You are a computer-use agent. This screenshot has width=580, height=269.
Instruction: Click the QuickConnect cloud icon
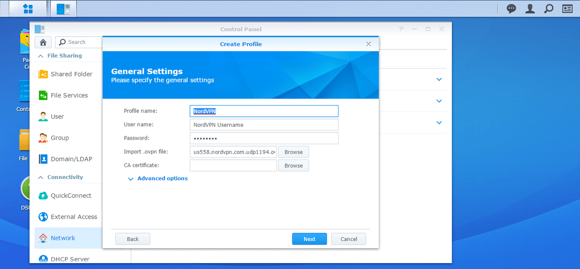coord(43,196)
